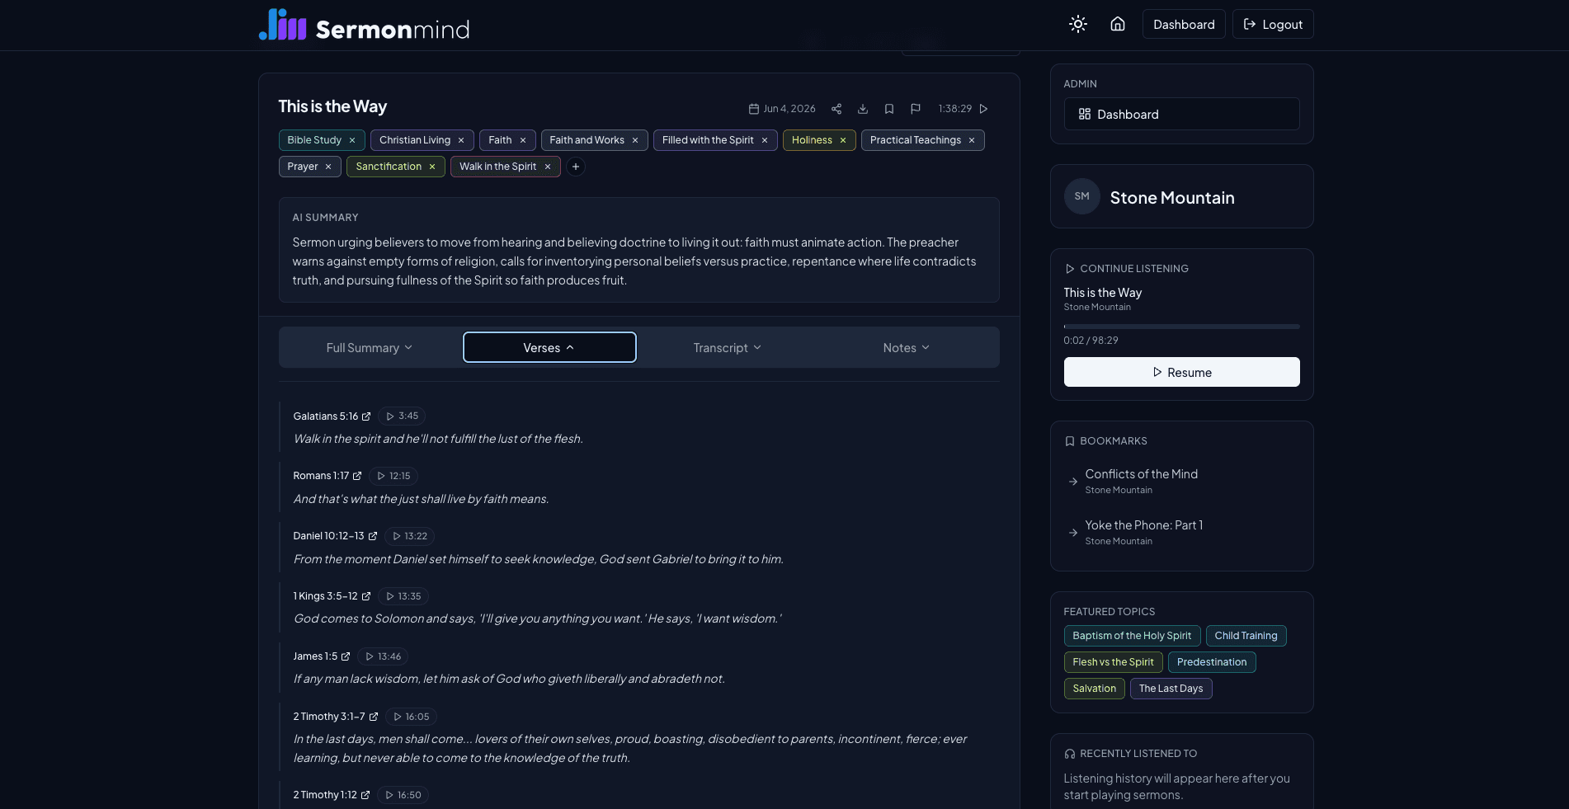Toggle light/dark theme
Image resolution: width=1569 pixels, height=809 pixels.
1077,24
